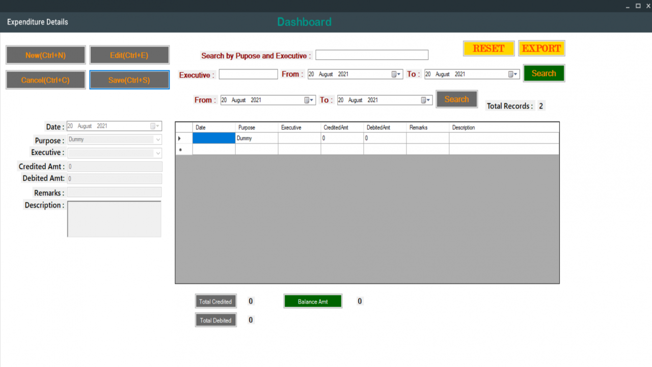Click the gray Search button
This screenshot has height=367, width=652.
coord(457,99)
